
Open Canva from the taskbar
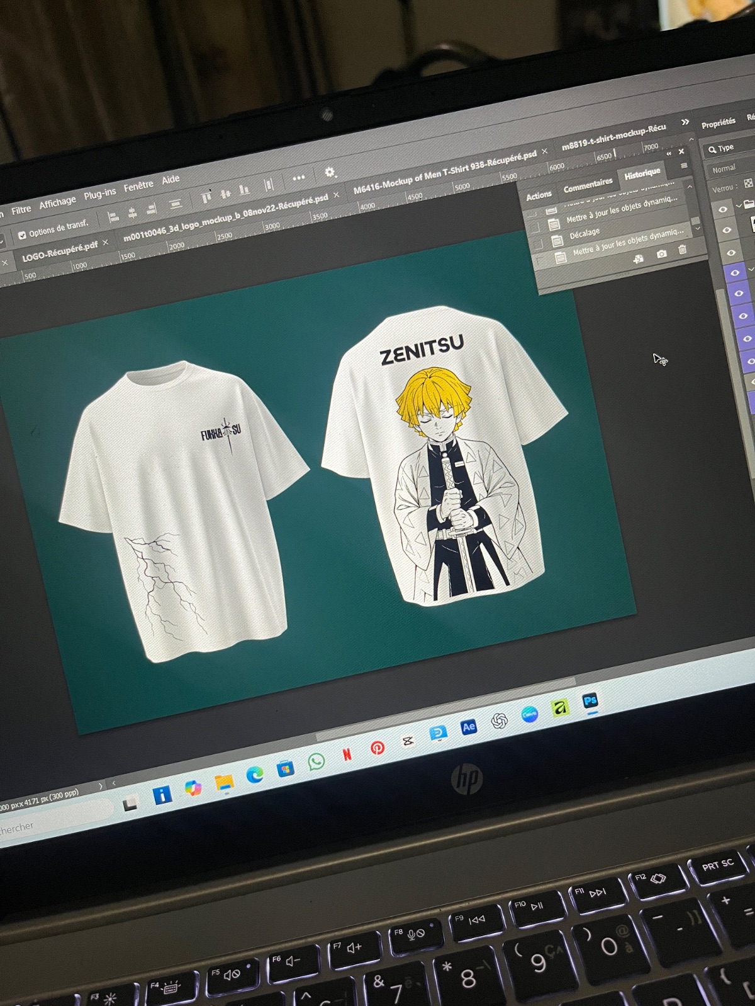[x=530, y=715]
